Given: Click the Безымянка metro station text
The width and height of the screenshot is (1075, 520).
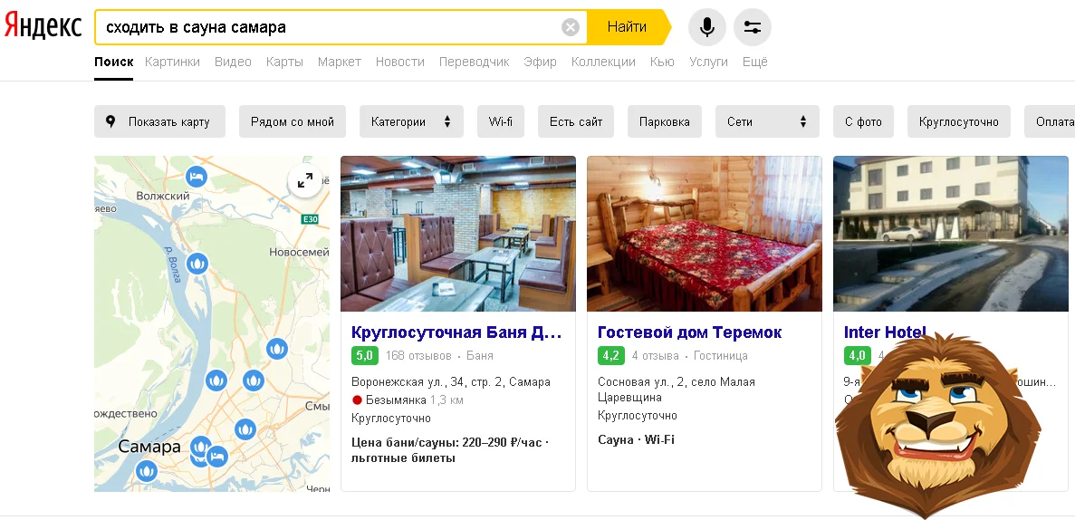Looking at the screenshot, I should [397, 400].
